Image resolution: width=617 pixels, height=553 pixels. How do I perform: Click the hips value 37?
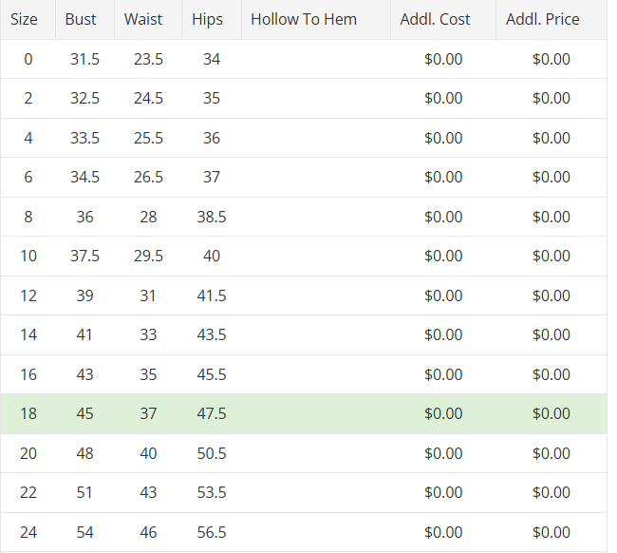(x=212, y=177)
